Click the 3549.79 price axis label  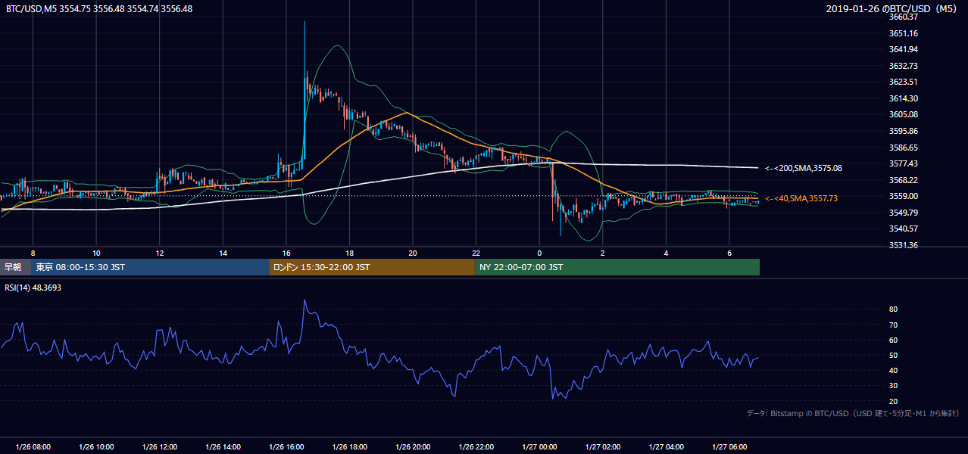click(x=904, y=213)
